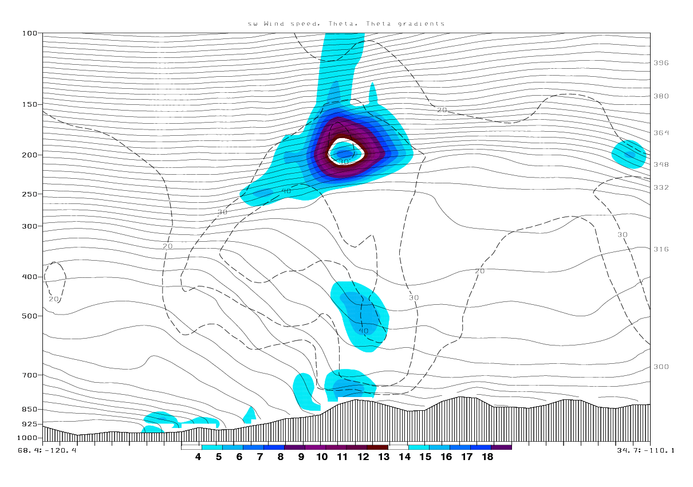Click the 925 pressure level label
693x487 pixels.
(29, 424)
